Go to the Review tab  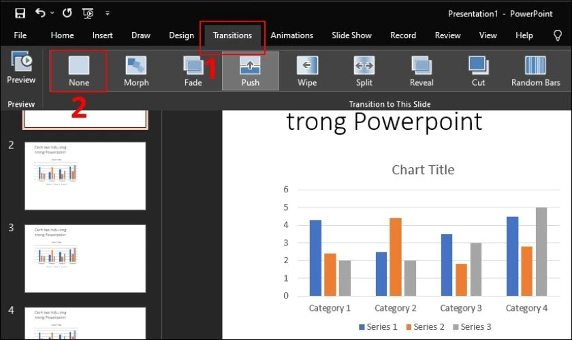pyautogui.click(x=447, y=35)
